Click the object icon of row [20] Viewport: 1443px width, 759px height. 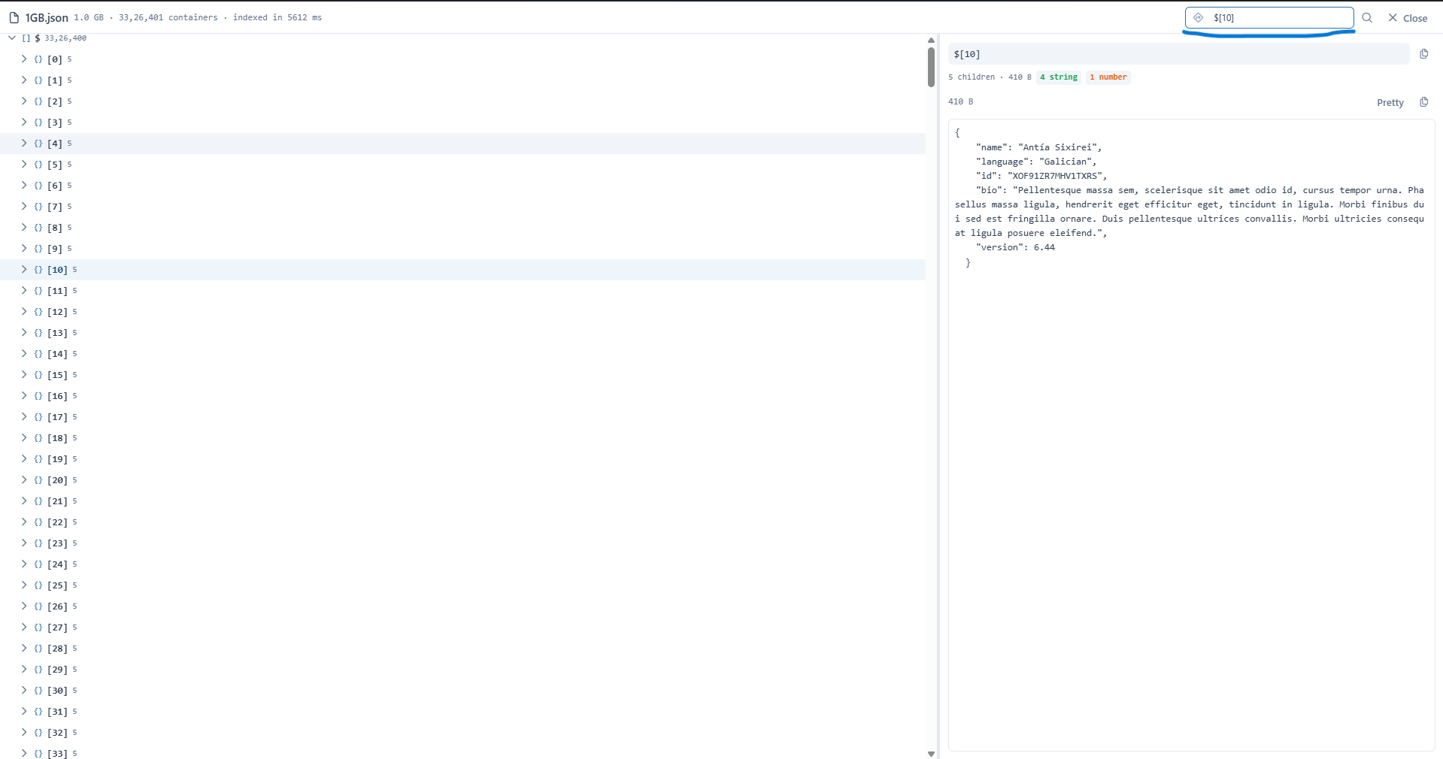point(38,480)
